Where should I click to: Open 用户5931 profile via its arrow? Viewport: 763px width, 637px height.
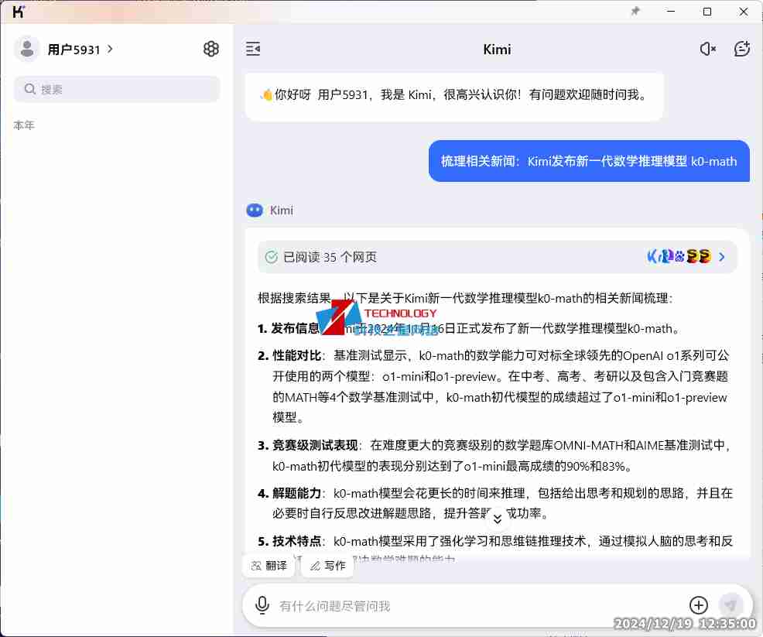[108, 49]
